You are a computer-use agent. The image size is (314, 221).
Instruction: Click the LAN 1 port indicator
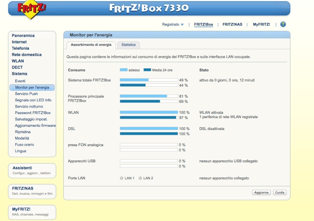121,178
